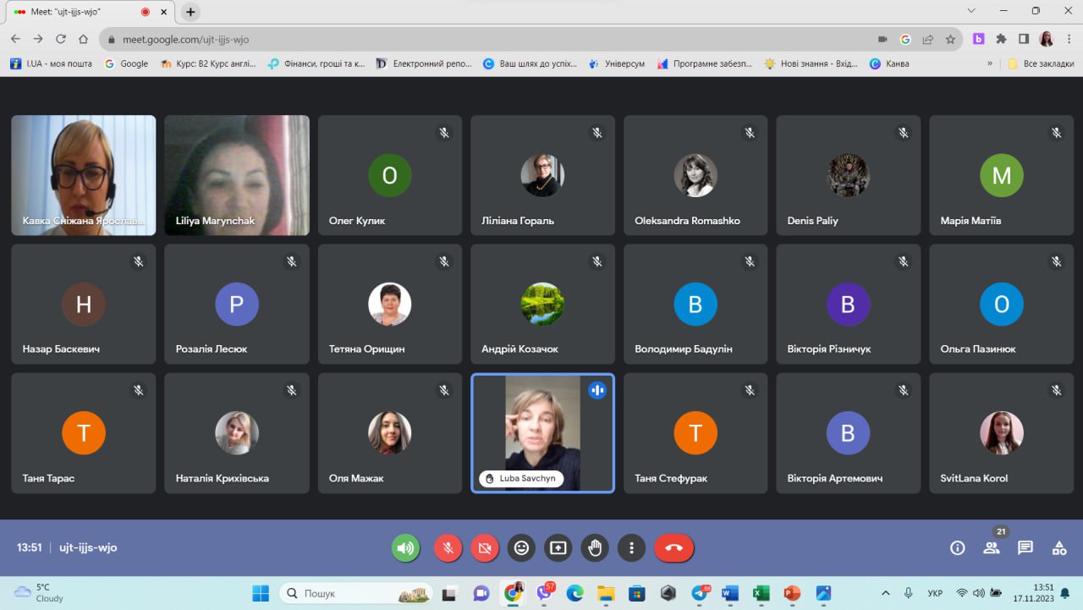Open the Chrome tab search dropdown arrow

972,11
